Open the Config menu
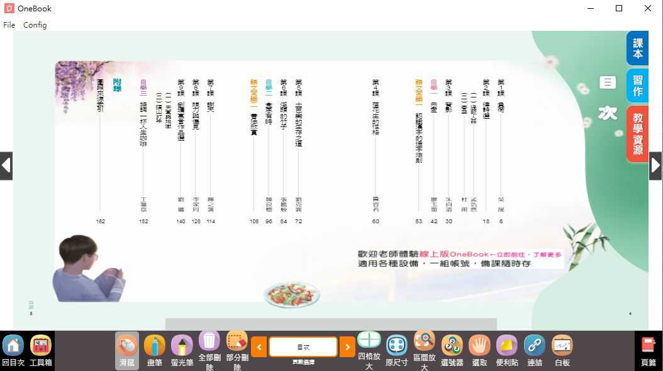The width and height of the screenshot is (663, 371). pyautogui.click(x=35, y=25)
